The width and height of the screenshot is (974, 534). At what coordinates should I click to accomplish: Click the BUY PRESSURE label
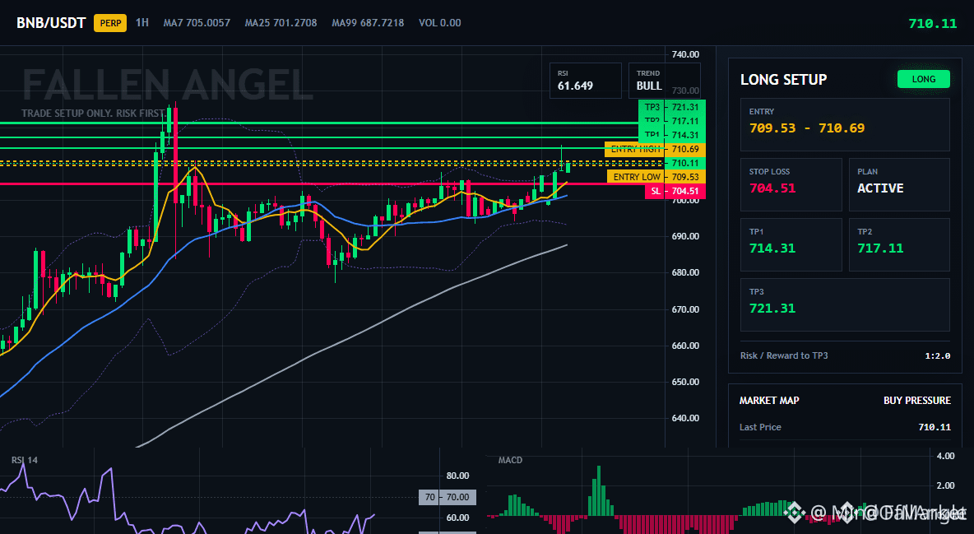tap(917, 401)
